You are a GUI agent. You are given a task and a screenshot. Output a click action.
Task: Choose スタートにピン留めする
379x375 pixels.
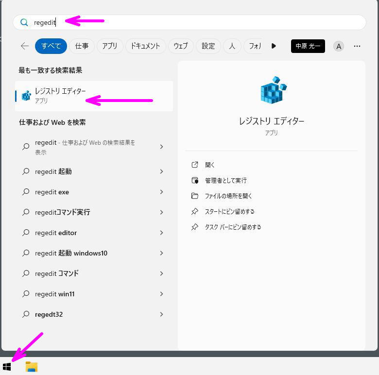point(230,211)
